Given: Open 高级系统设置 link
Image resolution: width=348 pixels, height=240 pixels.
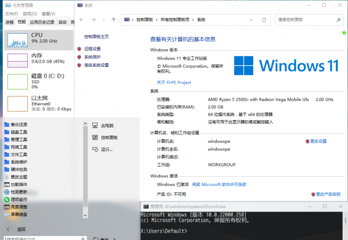Looking at the screenshot, I should tap(96, 65).
